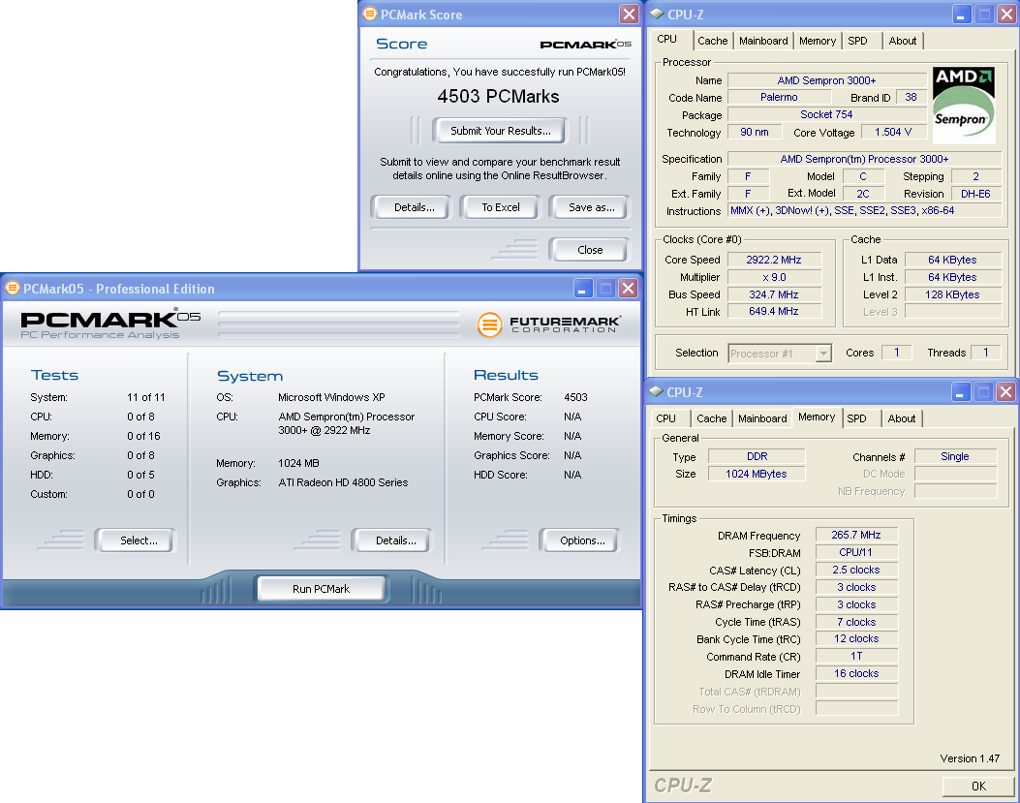1020x803 pixels.
Task: Start benchmark with Run PCMark button
Action: [321, 589]
